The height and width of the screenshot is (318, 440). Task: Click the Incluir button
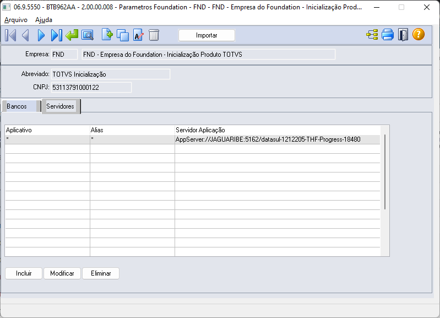tap(24, 273)
